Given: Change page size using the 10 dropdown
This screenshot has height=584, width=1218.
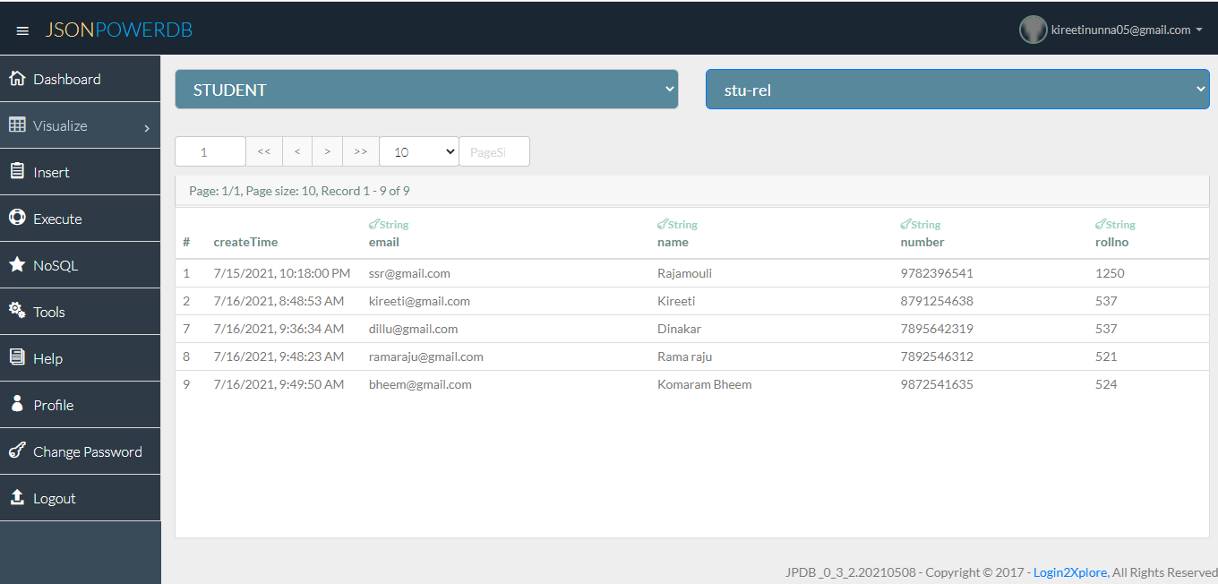Looking at the screenshot, I should click(x=417, y=150).
